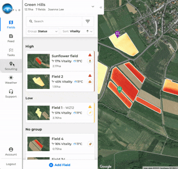Click the red warning icon on Sunflower field
This screenshot has width=178, height=169.
(x=90, y=55)
